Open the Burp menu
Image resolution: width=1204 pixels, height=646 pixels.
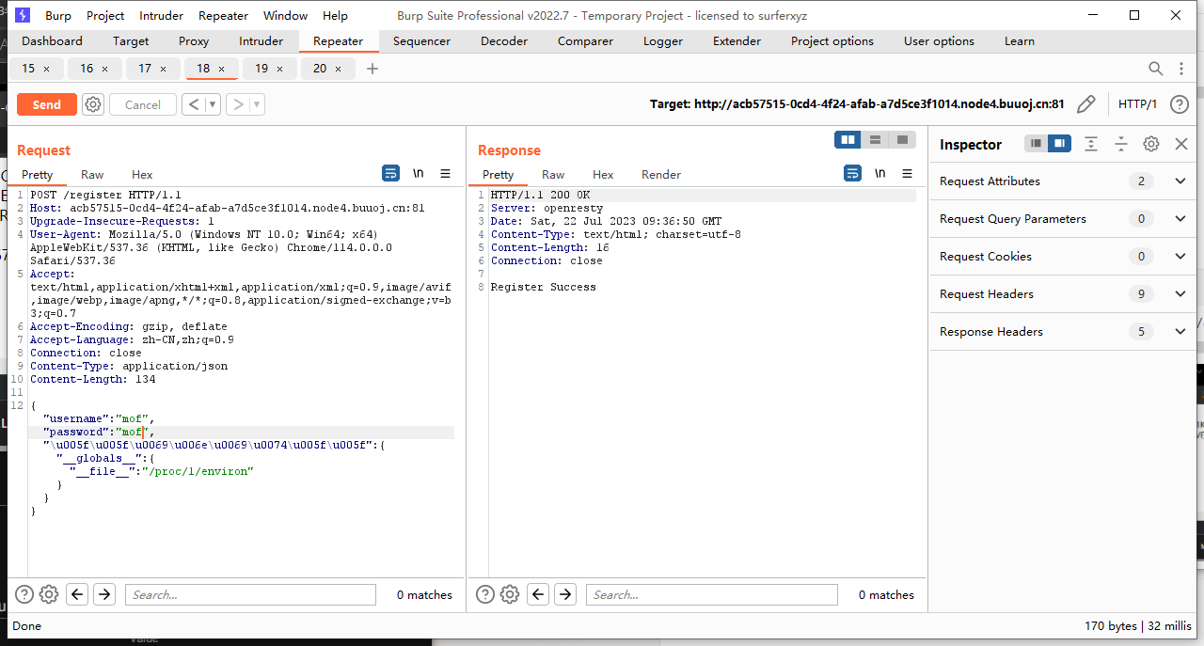[x=58, y=15]
